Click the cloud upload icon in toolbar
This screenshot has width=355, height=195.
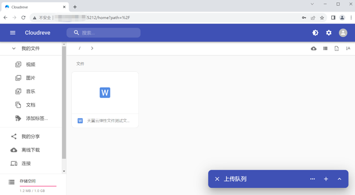(314, 48)
